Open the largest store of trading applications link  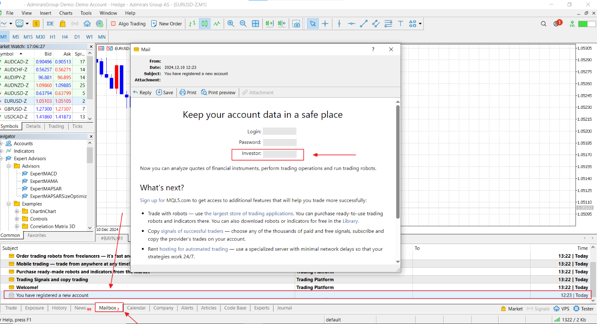pos(249,213)
